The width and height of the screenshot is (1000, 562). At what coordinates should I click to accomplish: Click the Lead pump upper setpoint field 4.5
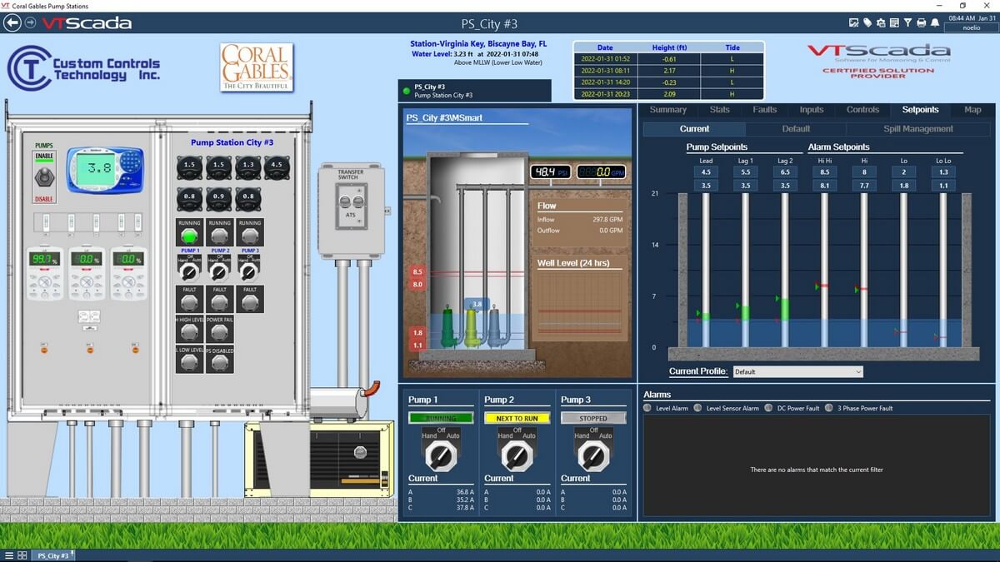706,172
